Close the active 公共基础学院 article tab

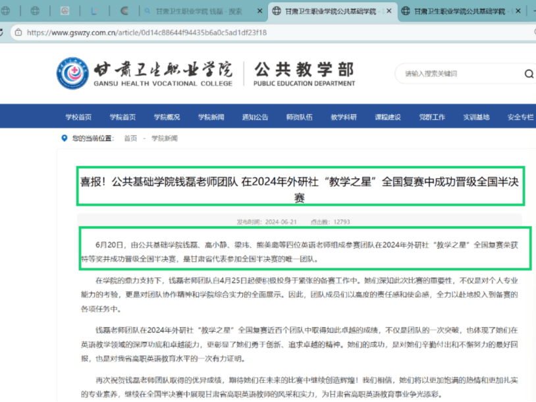click(x=389, y=11)
